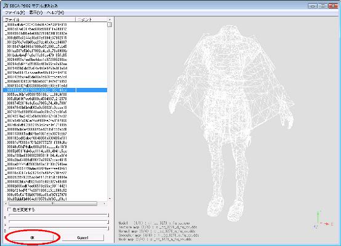
Task: Click the horizontal scrollbar left arrow
Action: (x=6, y=204)
